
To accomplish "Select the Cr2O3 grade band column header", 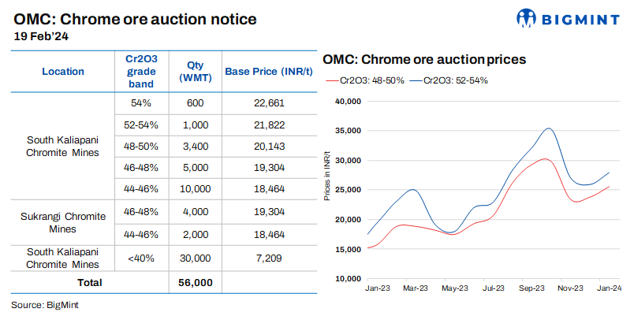I will coord(142,71).
